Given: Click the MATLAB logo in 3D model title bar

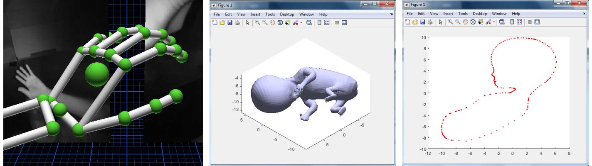Looking at the screenshot, I should click(214, 5).
